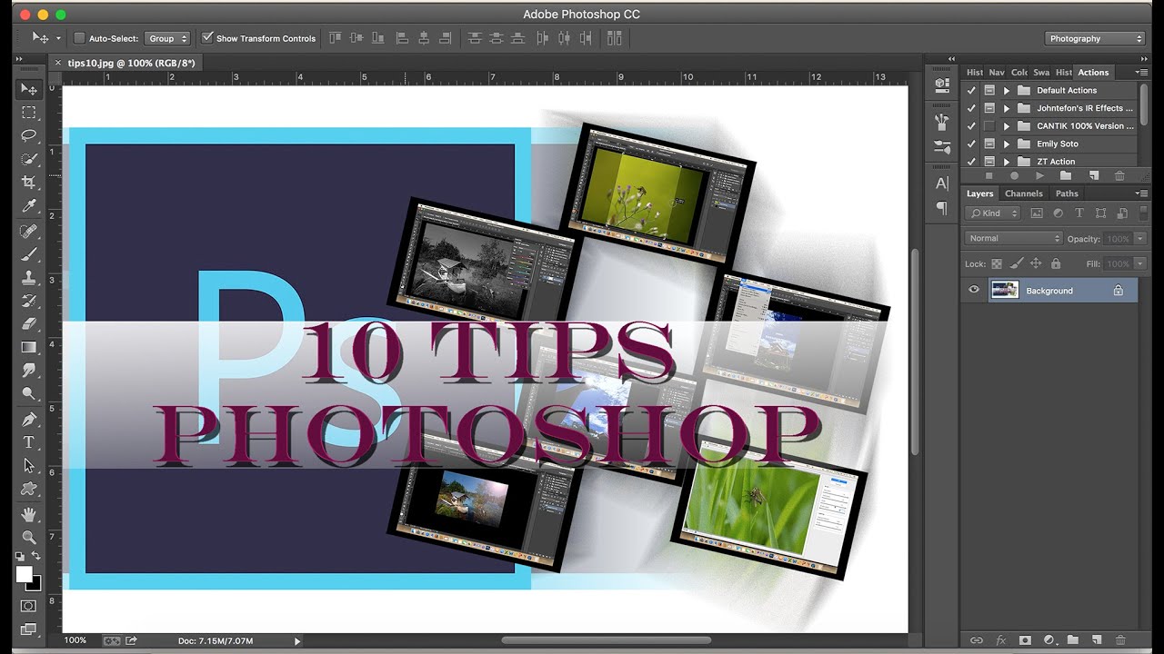Expand Emily Soto actions folder
This screenshot has height=654, width=1164.
[x=1007, y=144]
